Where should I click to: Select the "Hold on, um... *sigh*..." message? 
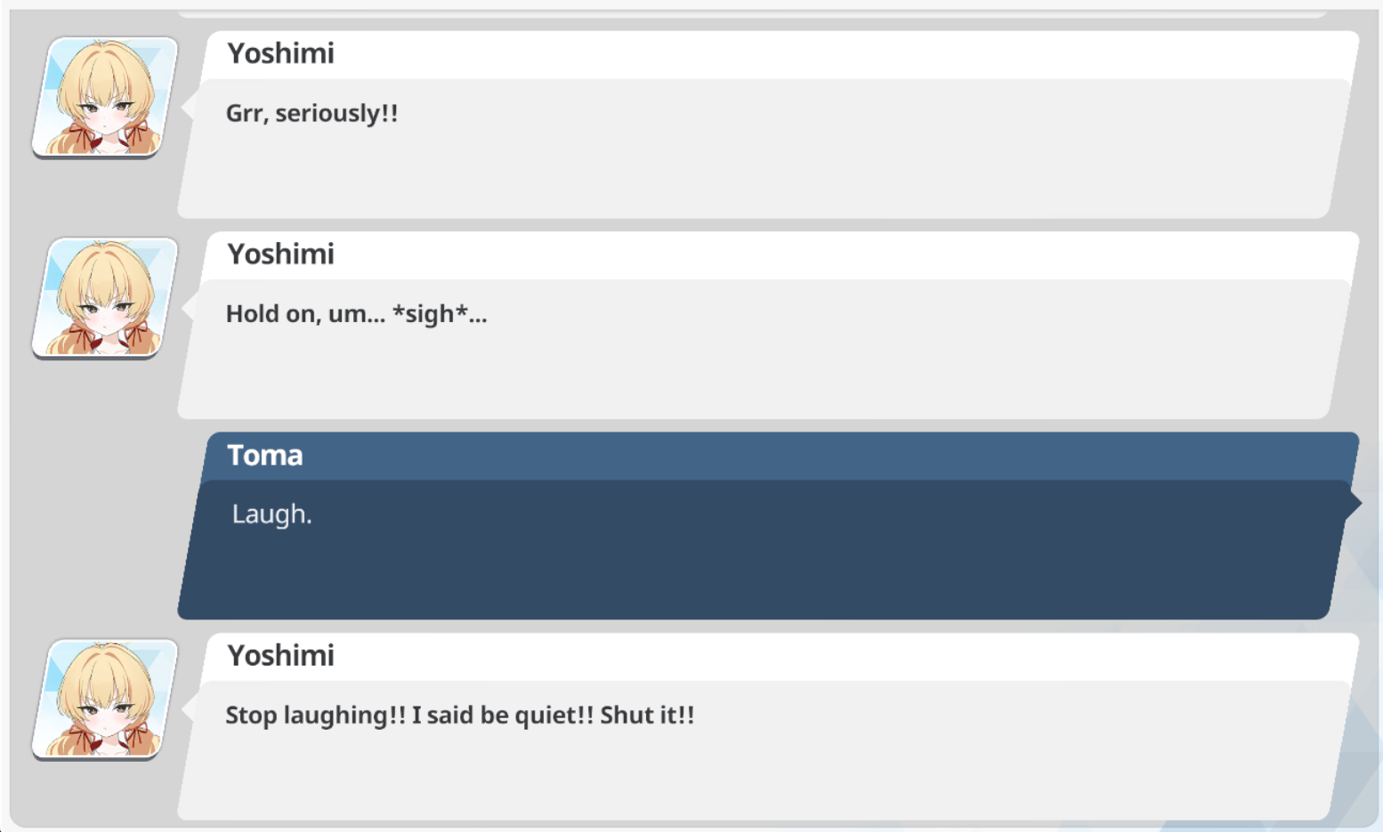tap(356, 314)
